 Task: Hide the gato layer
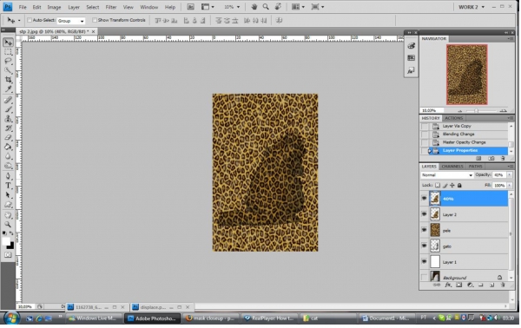pos(424,246)
